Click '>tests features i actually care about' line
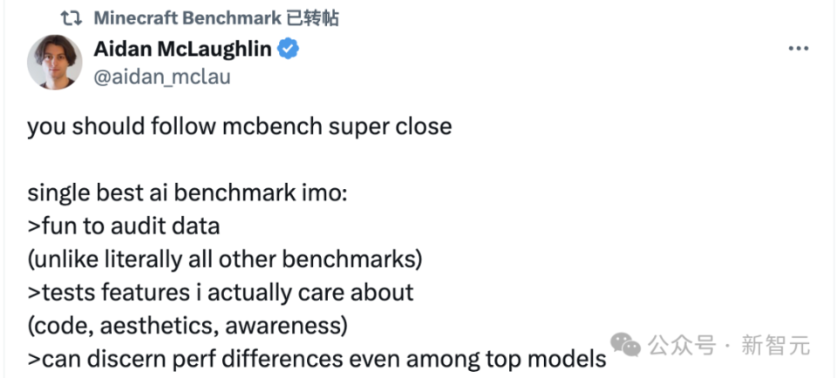The height and width of the screenshot is (378, 837). pos(220,293)
